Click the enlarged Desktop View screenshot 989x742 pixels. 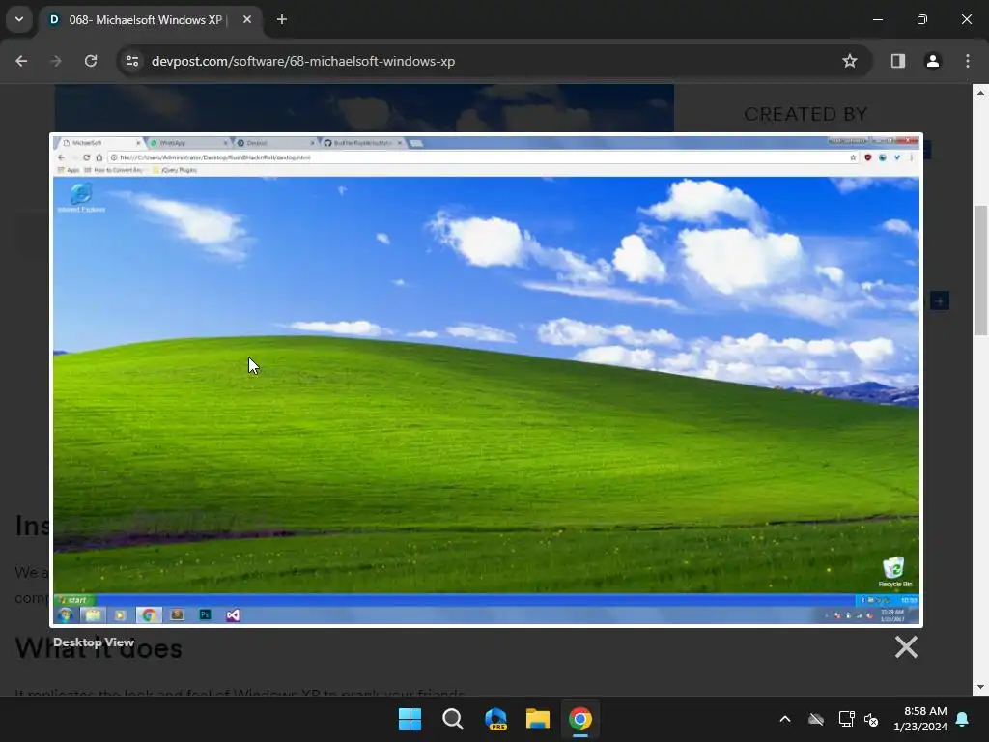click(487, 380)
